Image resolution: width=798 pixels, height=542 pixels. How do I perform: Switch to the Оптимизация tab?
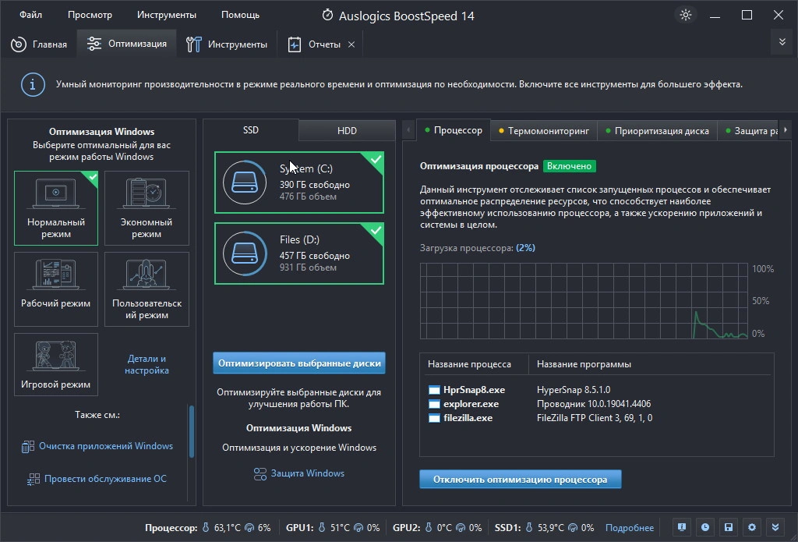coord(127,44)
